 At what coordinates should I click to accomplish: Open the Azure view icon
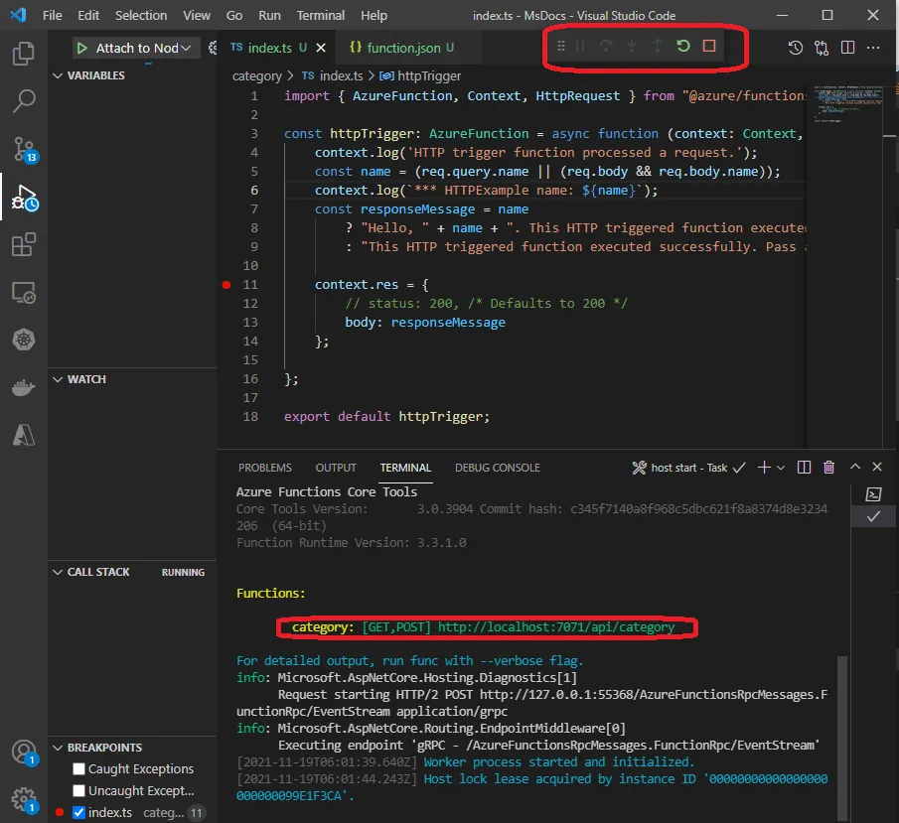pos(24,435)
